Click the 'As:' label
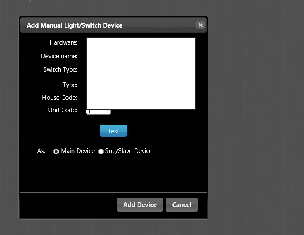The height and width of the screenshot is (235, 304). (41, 151)
